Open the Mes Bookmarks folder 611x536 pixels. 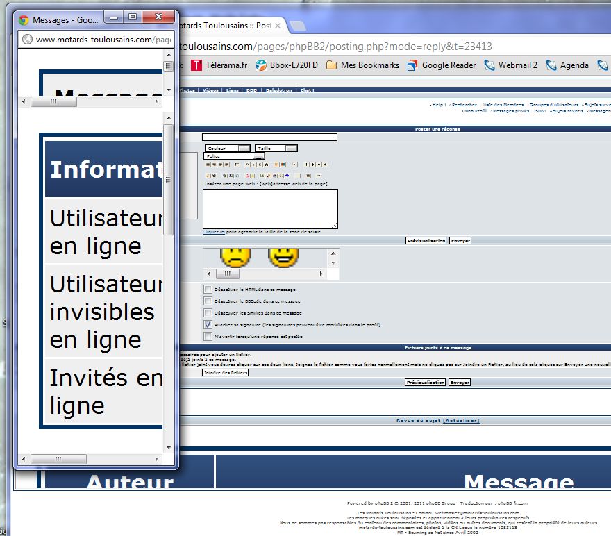click(362, 65)
